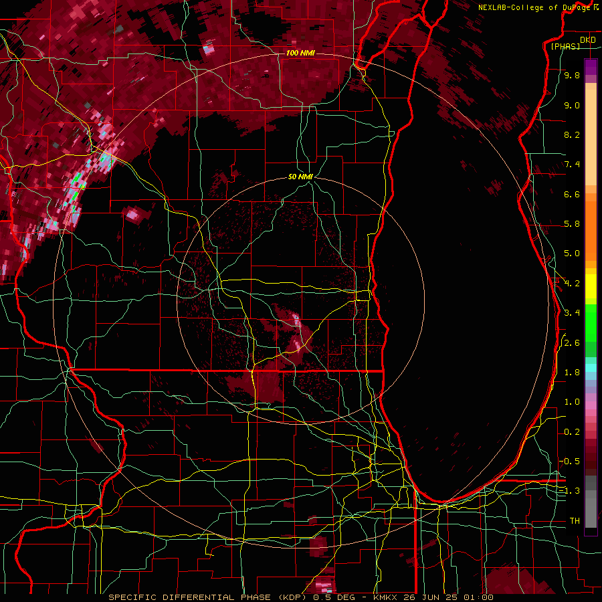Click the 6.6 value on the color scale
Viewport: 602px width, 602px height.
click(x=572, y=194)
